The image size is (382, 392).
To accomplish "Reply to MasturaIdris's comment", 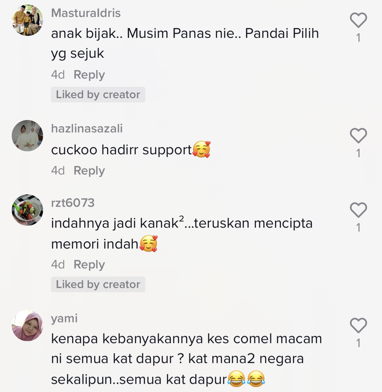I will tap(89, 75).
